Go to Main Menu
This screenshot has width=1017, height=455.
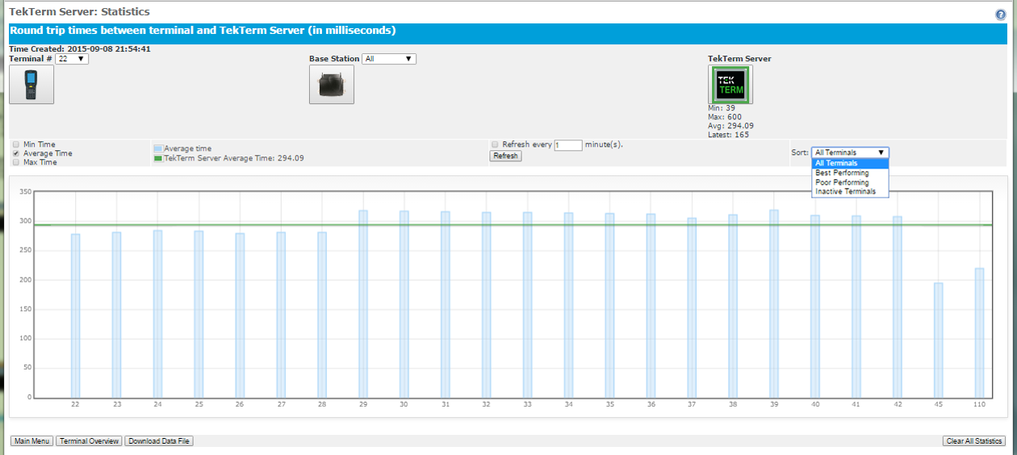coord(32,441)
